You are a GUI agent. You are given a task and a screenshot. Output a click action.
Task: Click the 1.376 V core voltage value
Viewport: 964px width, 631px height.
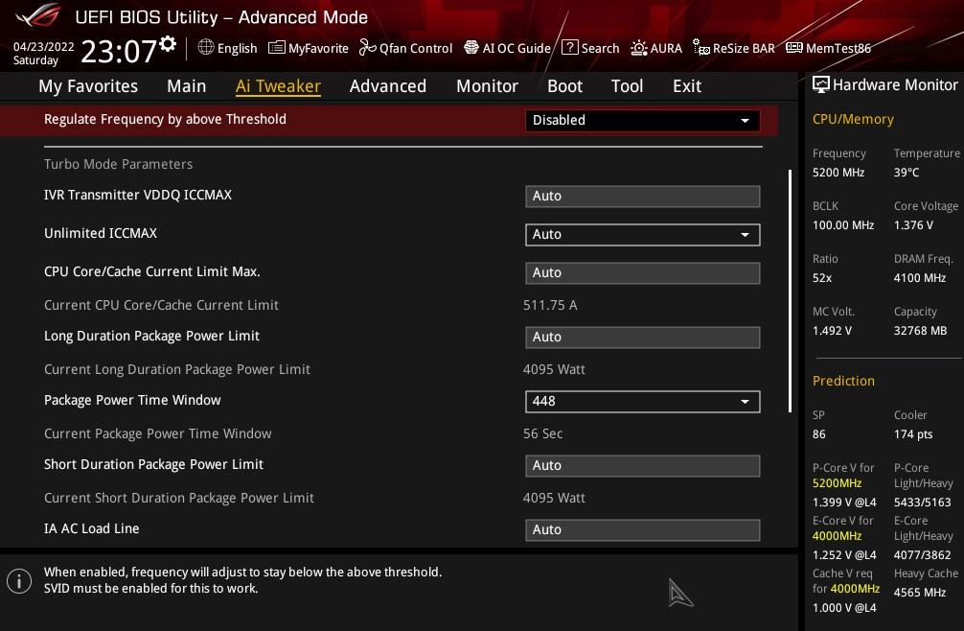[913, 225]
